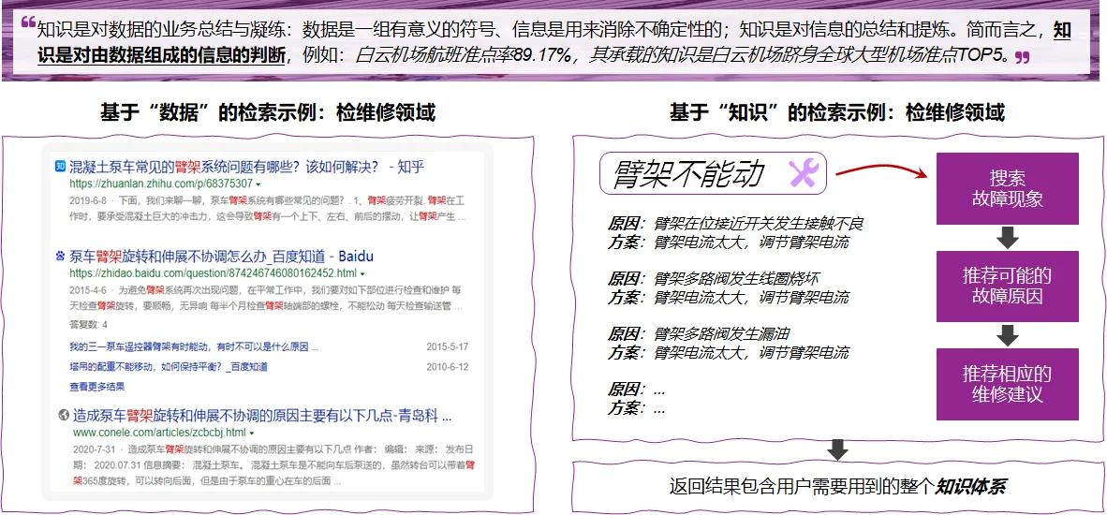The image size is (1107, 515).
Task: Click the bold underlined phrase 识是对由数据组成的信息的判断
Action: (160, 55)
